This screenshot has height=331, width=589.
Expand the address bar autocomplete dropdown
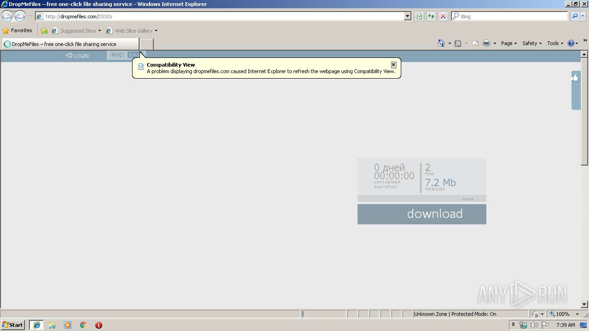[407, 16]
